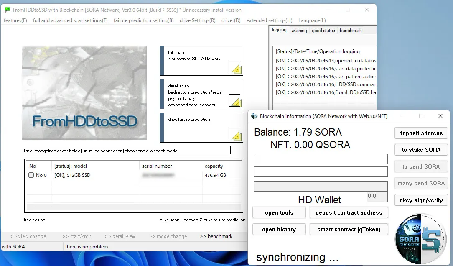
Task: Click the to stake SORA button
Action: [x=421, y=150]
